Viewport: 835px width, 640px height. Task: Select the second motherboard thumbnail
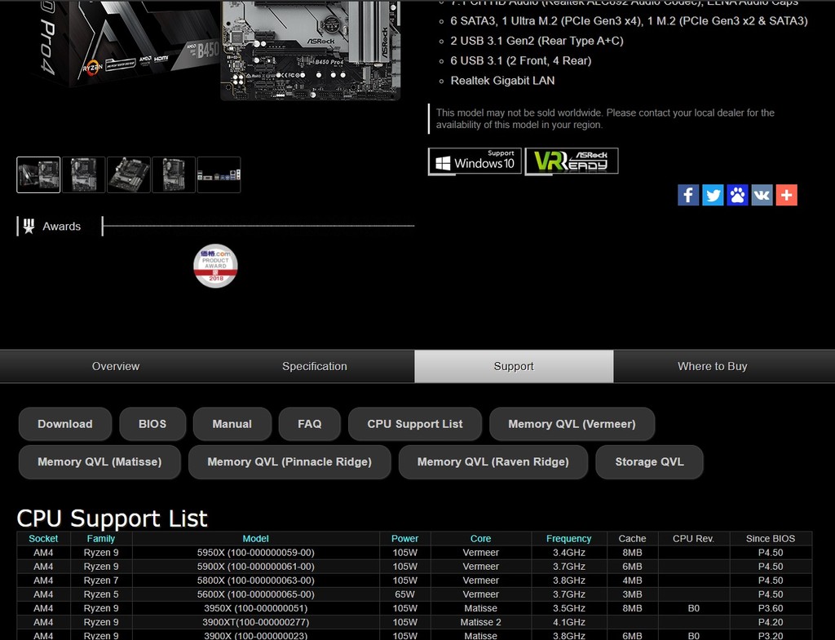pos(84,174)
